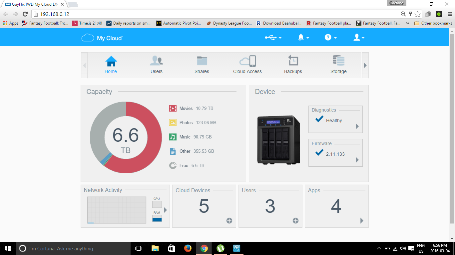Open the Chrome menu button

pyautogui.click(x=449, y=14)
